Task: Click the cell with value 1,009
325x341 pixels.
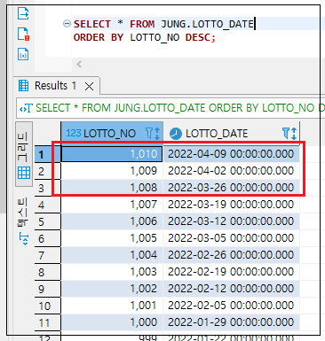Action: click(112, 171)
